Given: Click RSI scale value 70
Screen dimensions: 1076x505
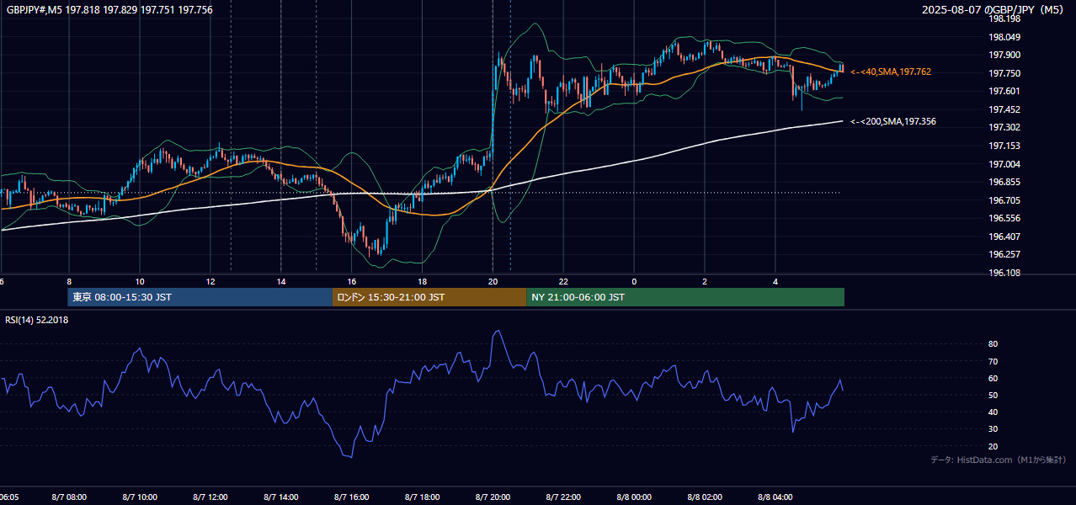Looking at the screenshot, I should pos(993,361).
